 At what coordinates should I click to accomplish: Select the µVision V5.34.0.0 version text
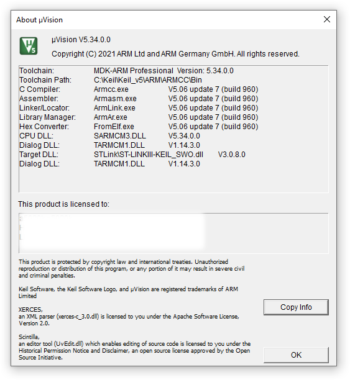point(81,40)
